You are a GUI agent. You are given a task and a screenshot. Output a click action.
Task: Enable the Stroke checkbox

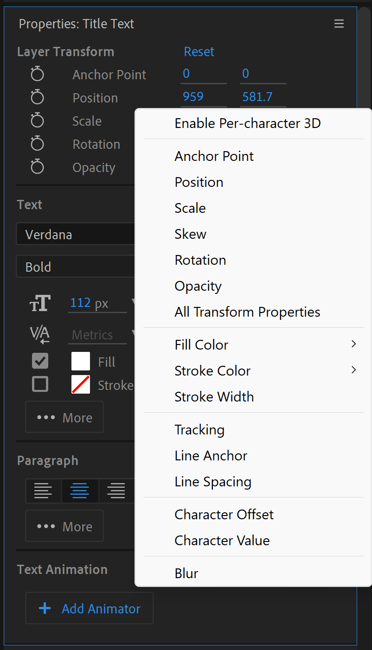pyautogui.click(x=40, y=384)
